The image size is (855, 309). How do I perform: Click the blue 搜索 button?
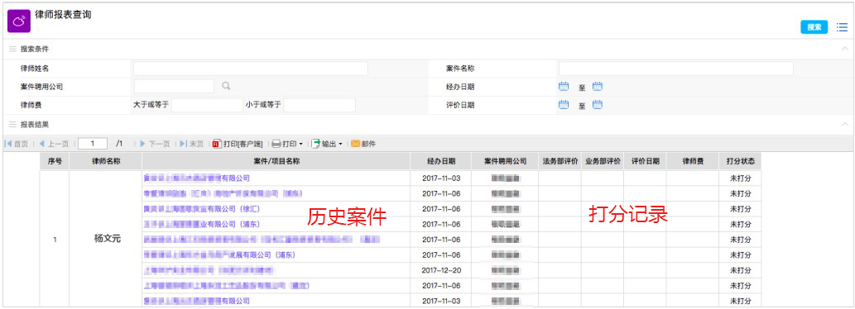point(814,27)
